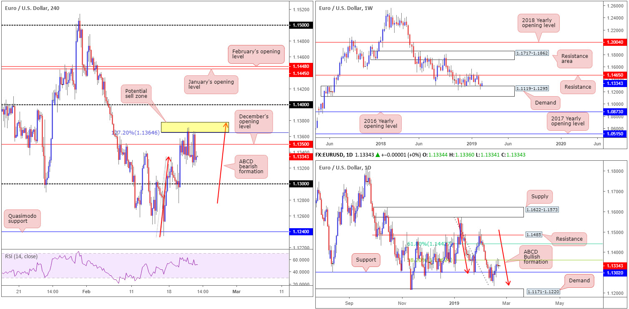The height and width of the screenshot is (309, 629).
Task: Click the red 1.14650 price label
Action: point(616,75)
